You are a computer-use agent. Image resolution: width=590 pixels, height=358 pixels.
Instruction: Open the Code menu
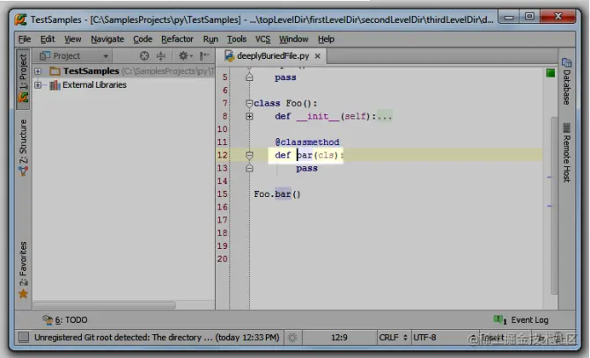click(x=143, y=39)
